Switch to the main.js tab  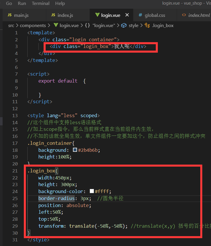[x=24, y=15]
